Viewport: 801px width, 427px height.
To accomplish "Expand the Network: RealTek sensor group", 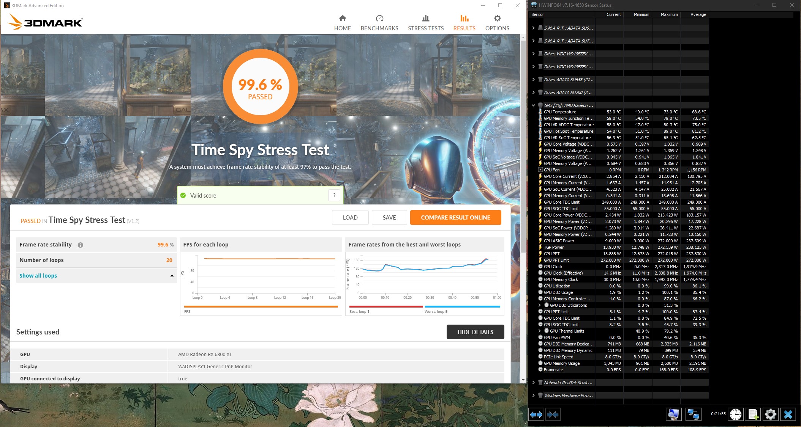I will pos(533,383).
